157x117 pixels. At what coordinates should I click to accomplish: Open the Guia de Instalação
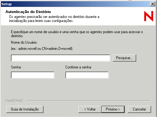[25, 109]
